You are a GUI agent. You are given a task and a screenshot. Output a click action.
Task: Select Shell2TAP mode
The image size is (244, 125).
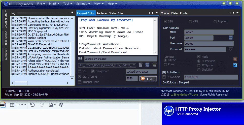click(x=199, y=70)
